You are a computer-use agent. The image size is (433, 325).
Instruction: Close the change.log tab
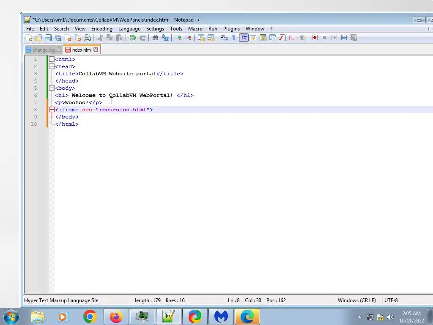coord(59,50)
